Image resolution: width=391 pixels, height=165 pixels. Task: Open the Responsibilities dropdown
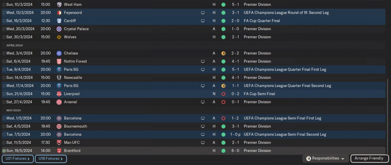coord(325,159)
